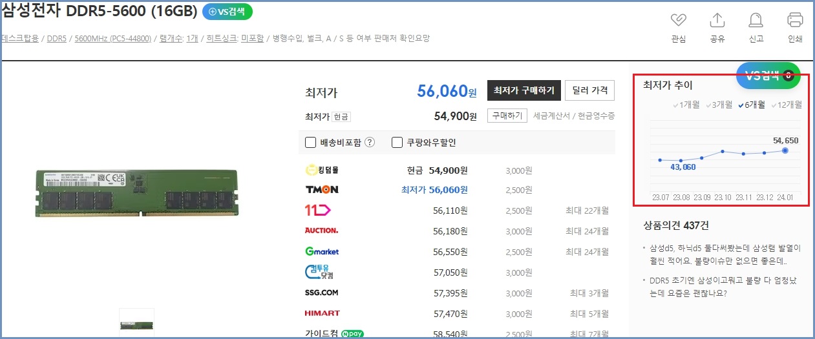This screenshot has height=339, width=815.
Task: Open the review starting with 삼성d5, 하닉d5
Action: click(x=726, y=254)
